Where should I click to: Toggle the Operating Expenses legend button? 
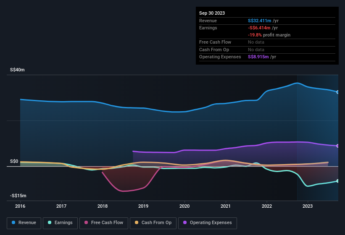208,223
